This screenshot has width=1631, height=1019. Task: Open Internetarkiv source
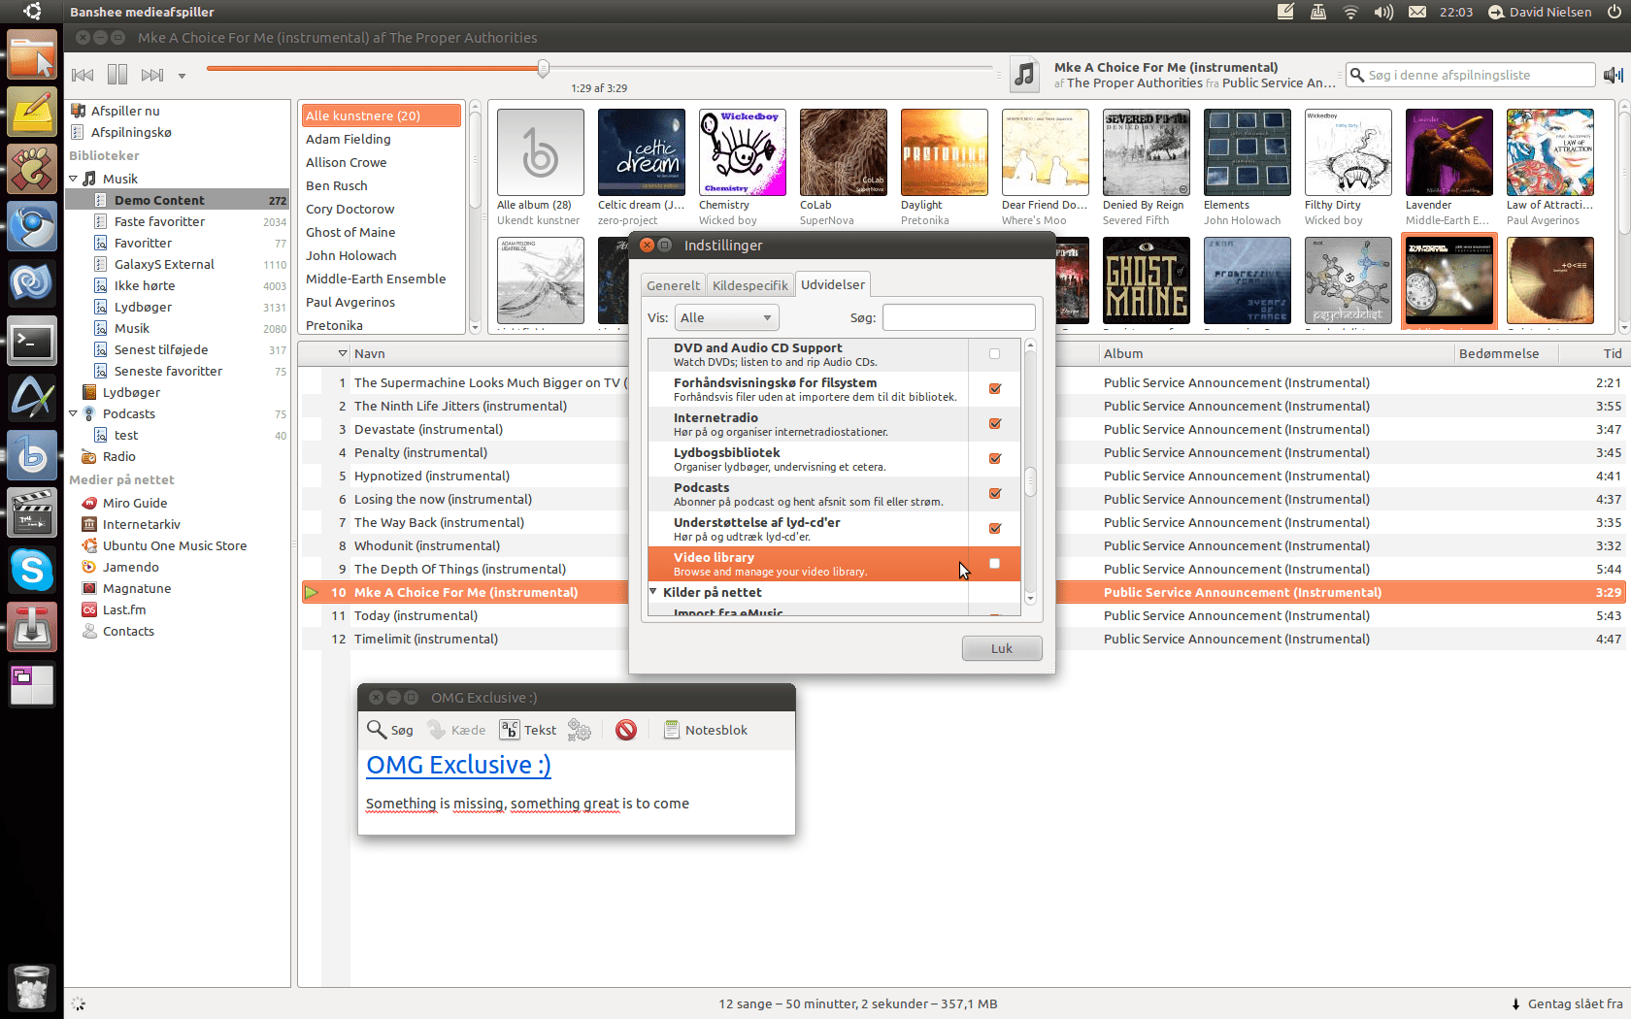pyautogui.click(x=131, y=524)
